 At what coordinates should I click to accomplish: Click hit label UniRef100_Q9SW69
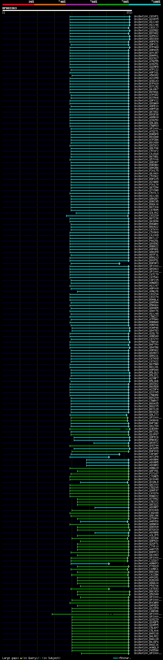point(146,104)
